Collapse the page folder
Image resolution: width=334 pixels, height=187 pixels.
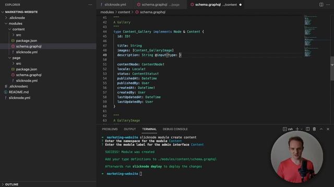tap(16, 58)
